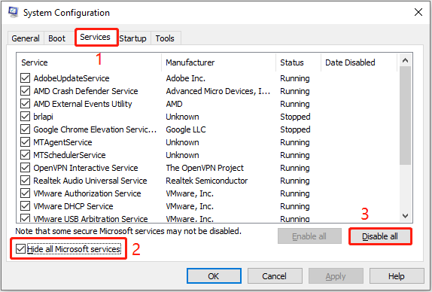Select the MTSchedulerService name
432x292 pixels.
(x=69, y=155)
